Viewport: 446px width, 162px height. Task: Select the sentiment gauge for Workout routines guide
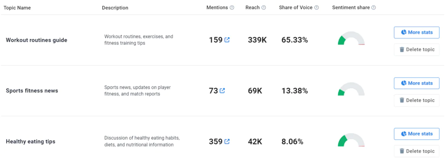351,38
